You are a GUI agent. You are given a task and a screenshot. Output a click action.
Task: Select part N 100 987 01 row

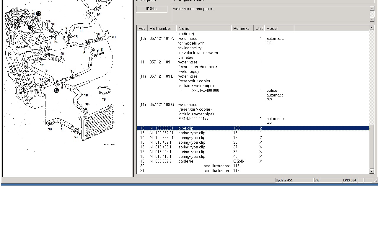coord(164,133)
